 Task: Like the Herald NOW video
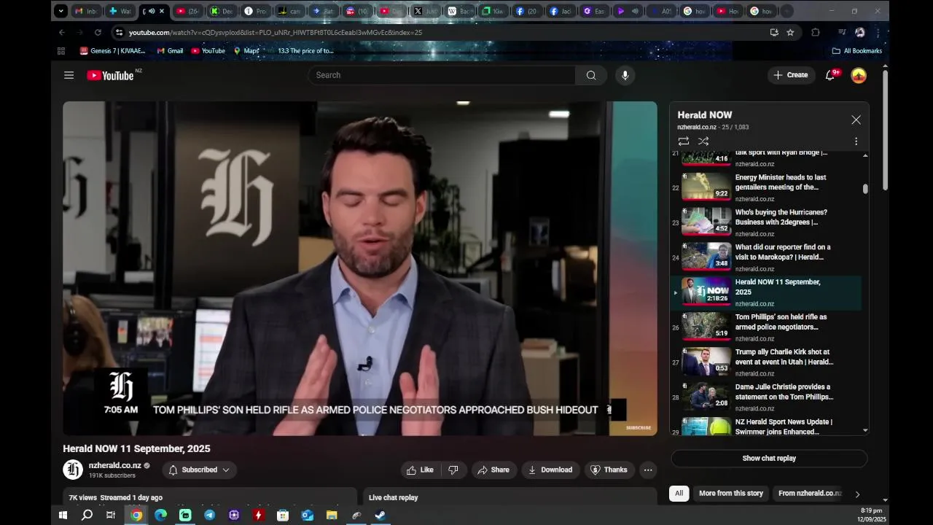tap(421, 470)
